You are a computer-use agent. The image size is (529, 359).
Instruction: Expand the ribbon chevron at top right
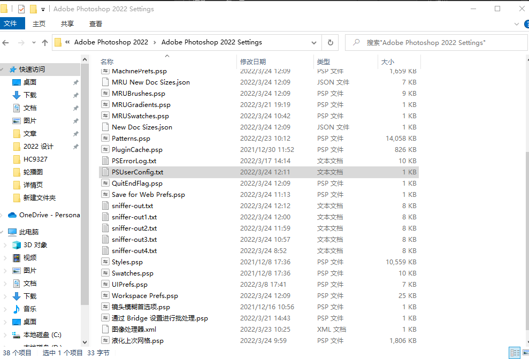pos(516,24)
